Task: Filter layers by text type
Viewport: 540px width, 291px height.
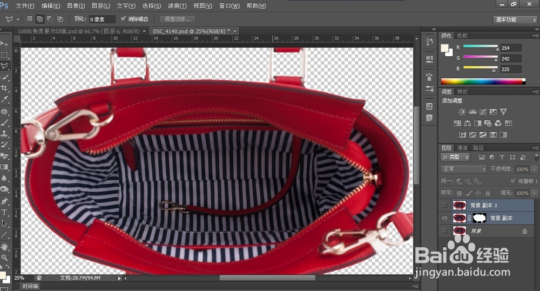Action: [x=502, y=157]
